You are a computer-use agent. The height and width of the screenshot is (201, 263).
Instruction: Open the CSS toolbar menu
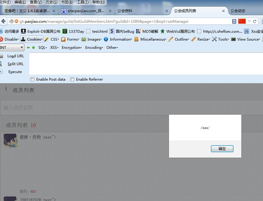pos(52,39)
